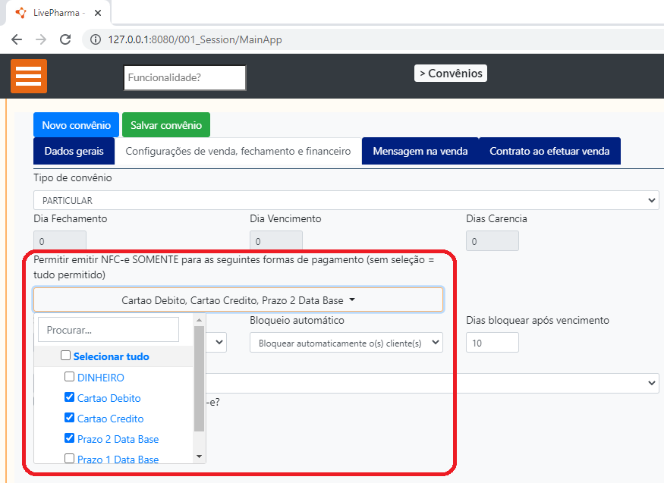Switch to the Dados gerais tab
The width and height of the screenshot is (664, 483).
coord(74,151)
